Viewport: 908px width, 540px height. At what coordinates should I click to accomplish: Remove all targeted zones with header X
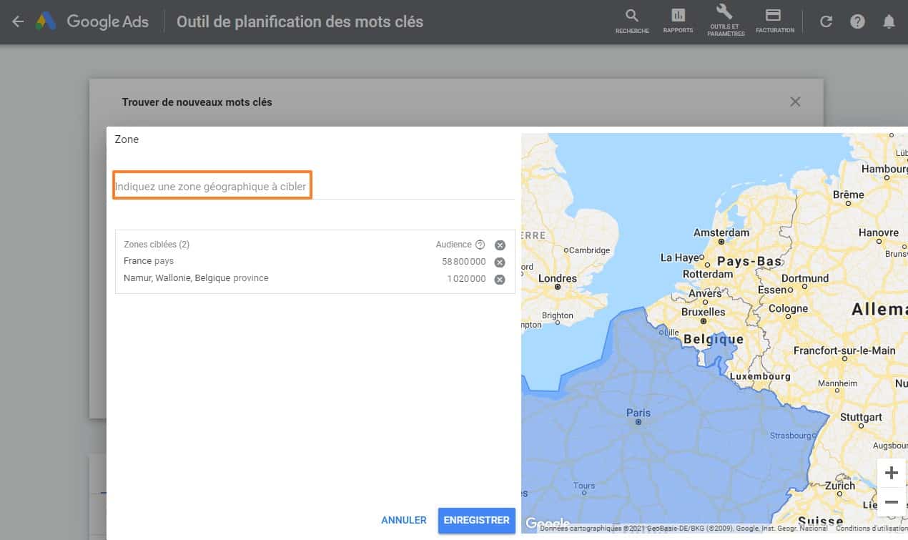[500, 245]
